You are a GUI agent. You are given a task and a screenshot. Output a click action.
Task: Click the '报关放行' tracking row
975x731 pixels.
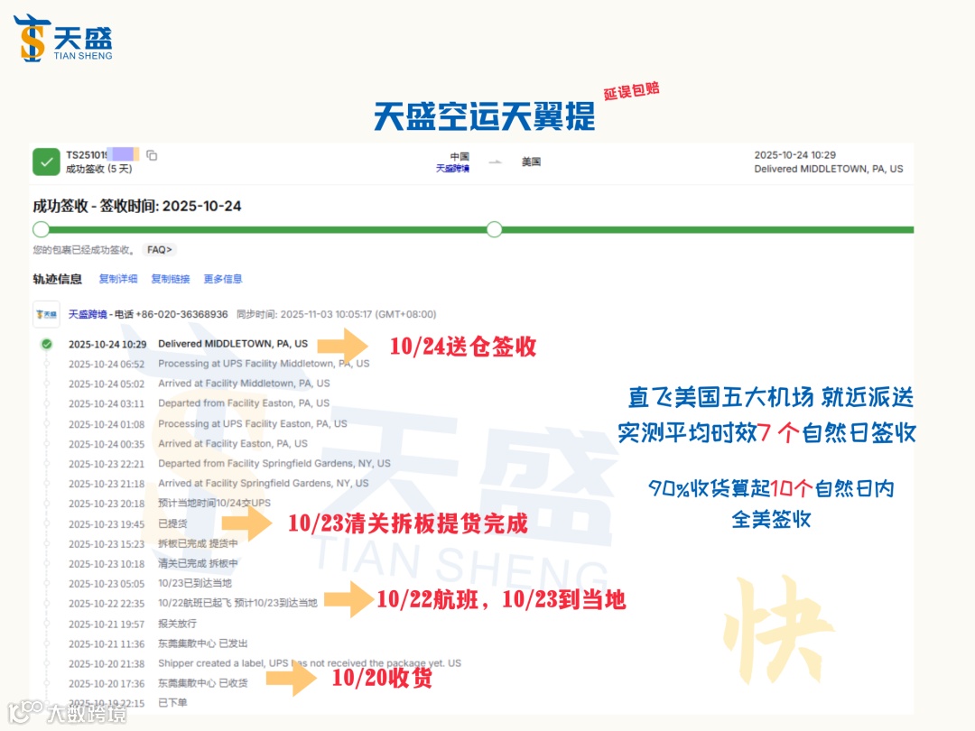pyautogui.click(x=133, y=624)
